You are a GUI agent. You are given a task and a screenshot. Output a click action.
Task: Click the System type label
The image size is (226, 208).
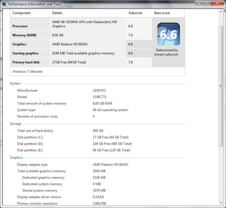pos(26,110)
